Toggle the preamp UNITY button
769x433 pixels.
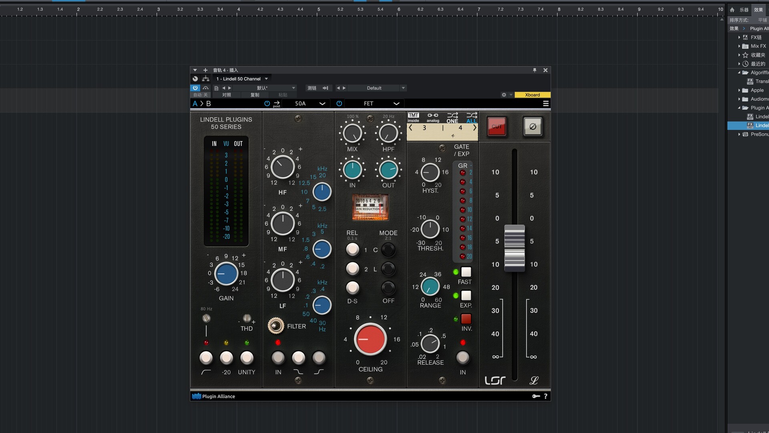tap(246, 357)
